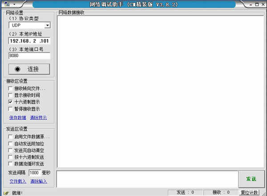Click the status bar ready icon

tap(6, 193)
